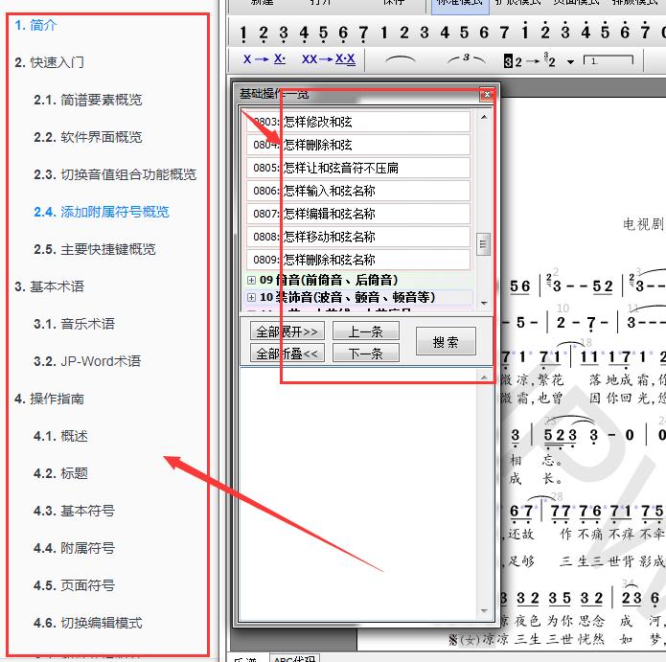Select topic 0806: 怎样输入和弦名称
666x662 pixels.
[358, 191]
